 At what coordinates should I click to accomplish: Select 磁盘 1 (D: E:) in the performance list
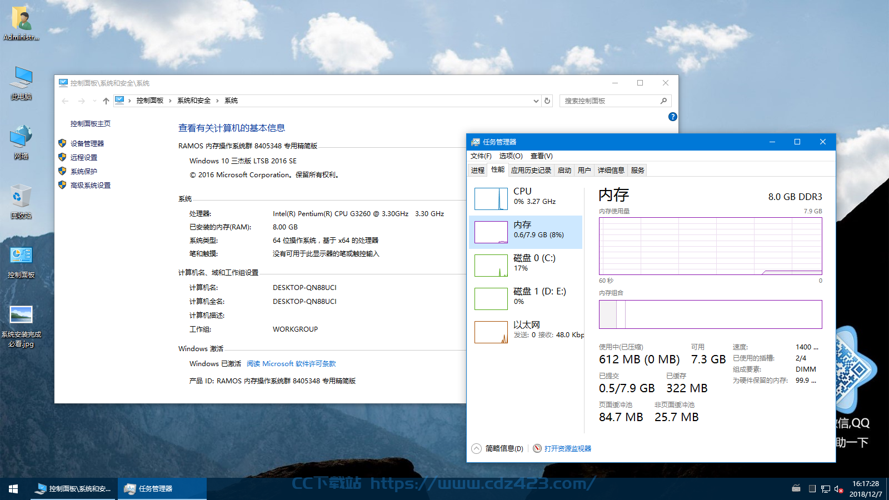pos(526,298)
